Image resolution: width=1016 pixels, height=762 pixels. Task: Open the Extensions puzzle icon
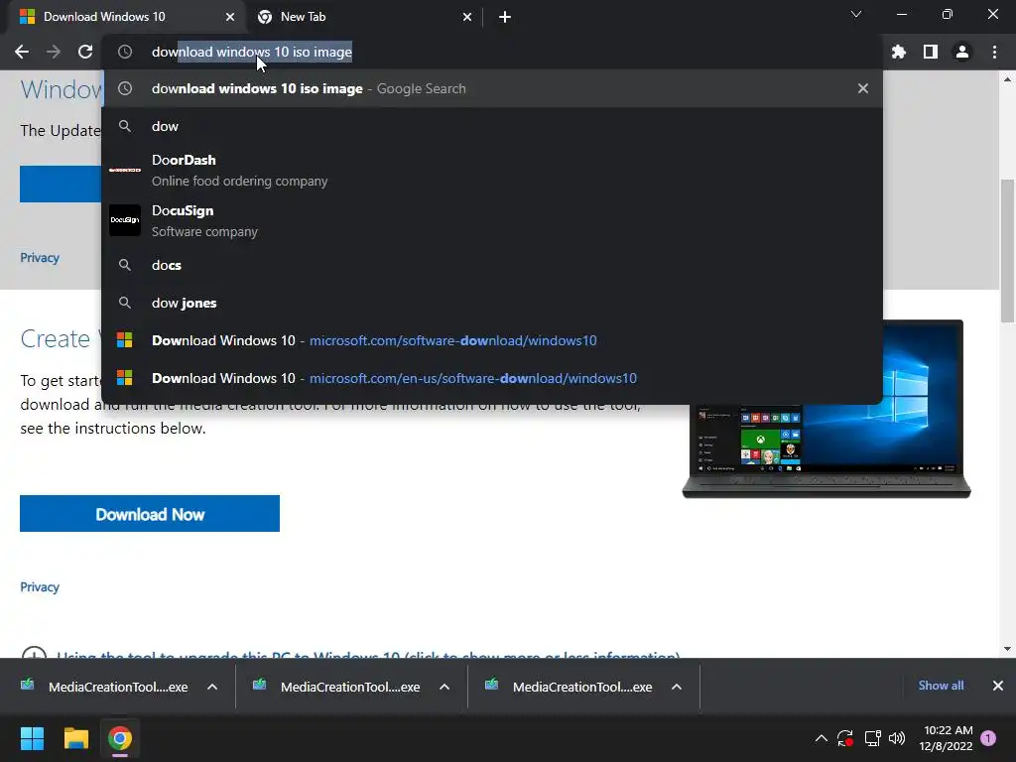(x=899, y=52)
